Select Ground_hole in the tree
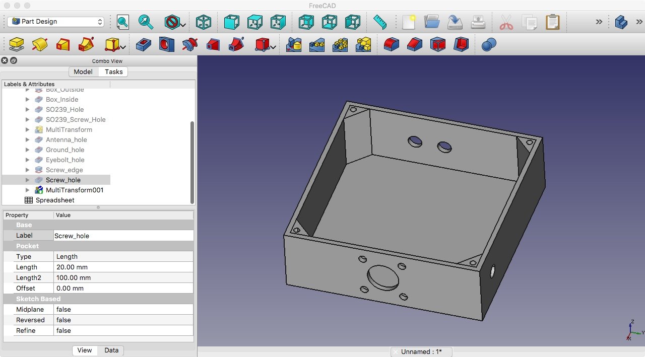 65,150
